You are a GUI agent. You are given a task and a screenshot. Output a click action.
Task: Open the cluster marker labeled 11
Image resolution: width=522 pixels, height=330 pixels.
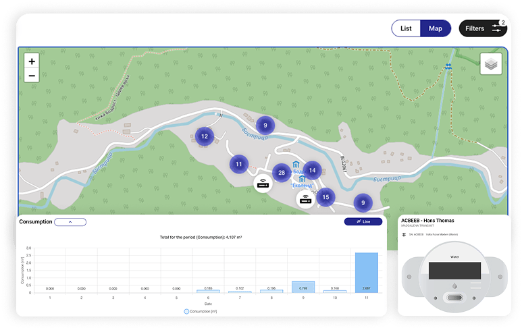point(238,164)
